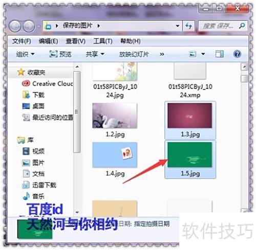
Task: Click the sidebar scroll down arrow
Action: click(x=77, y=212)
